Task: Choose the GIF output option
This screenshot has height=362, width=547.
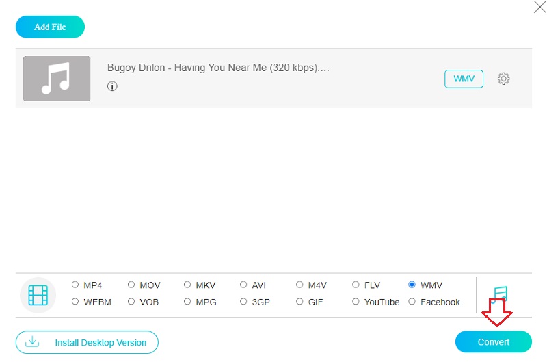Action: coord(299,302)
